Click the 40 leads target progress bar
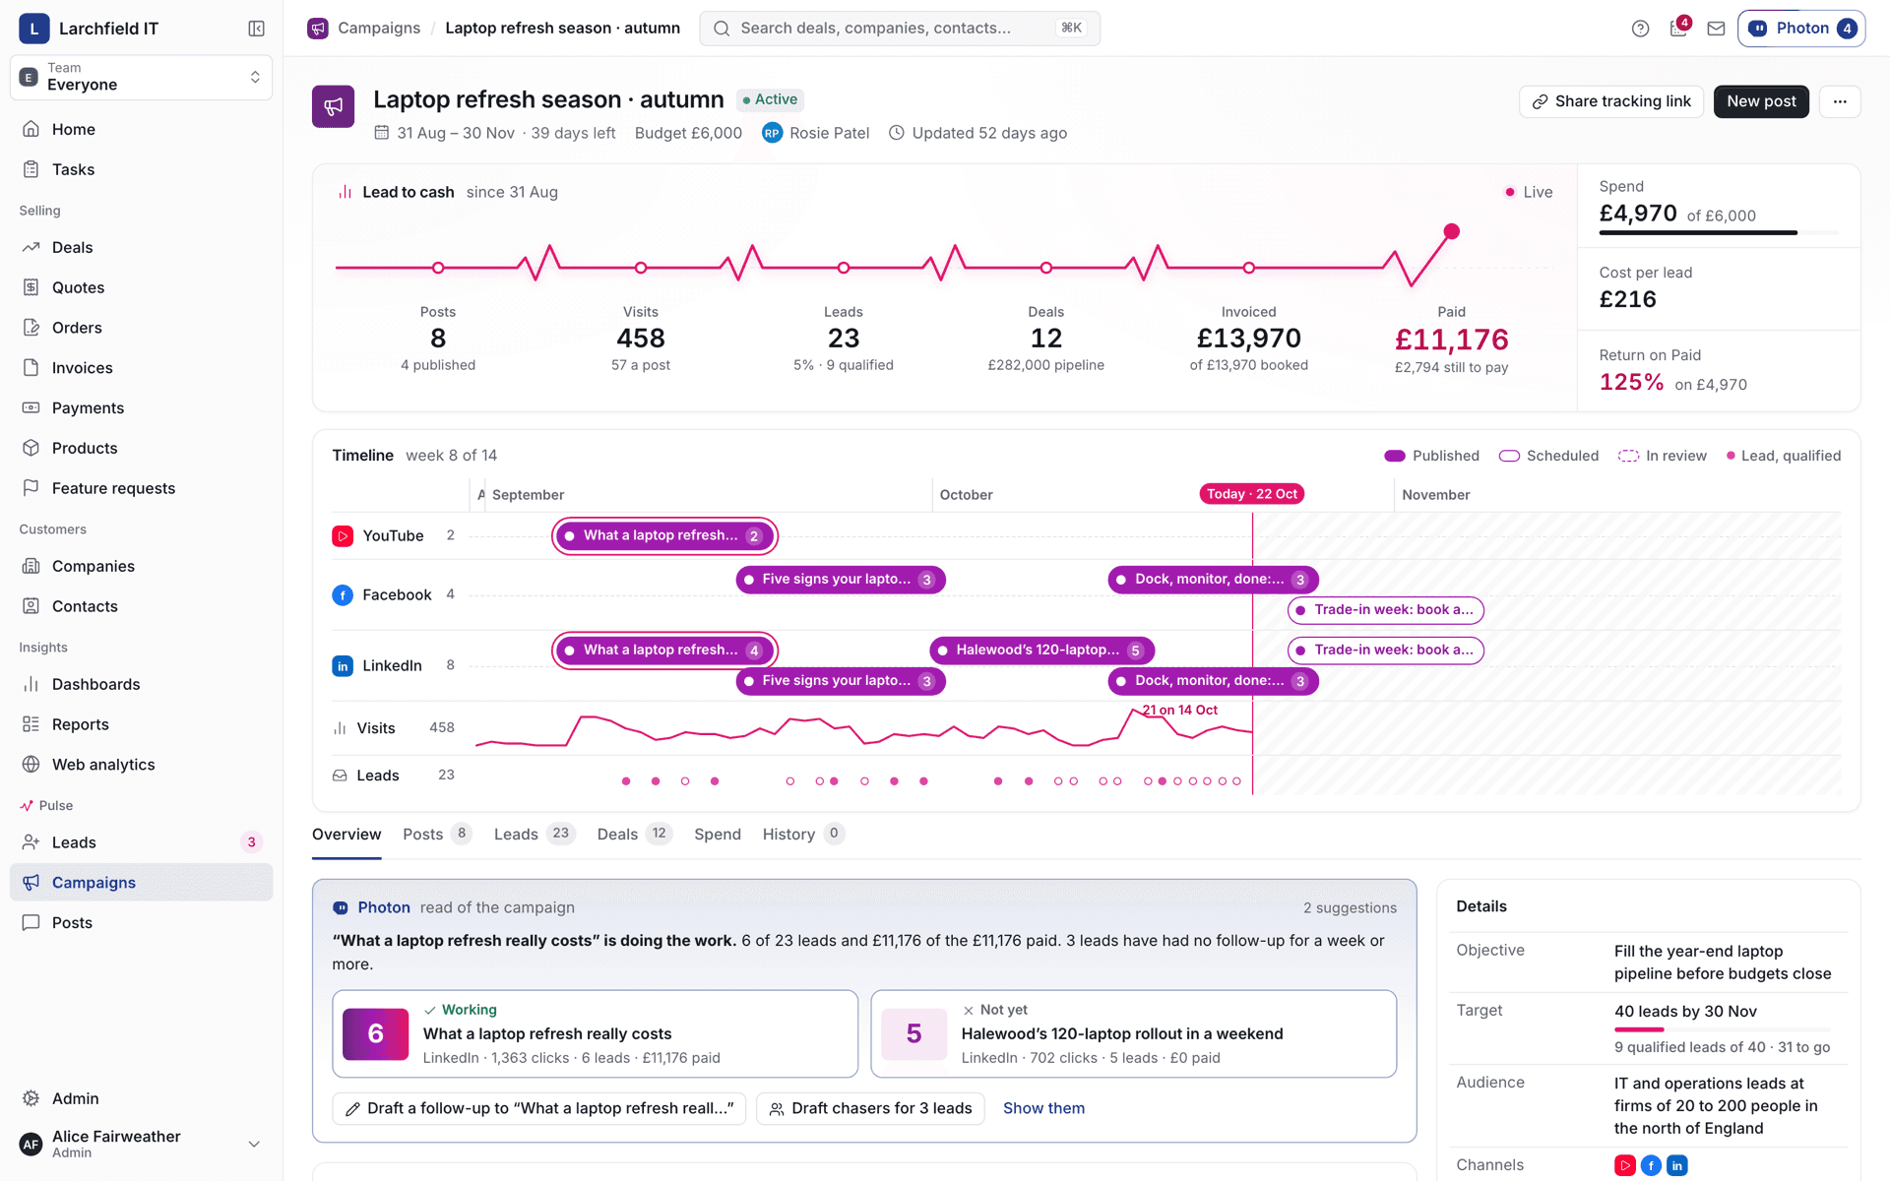This screenshot has width=1890, height=1181. pyautogui.click(x=1723, y=1029)
